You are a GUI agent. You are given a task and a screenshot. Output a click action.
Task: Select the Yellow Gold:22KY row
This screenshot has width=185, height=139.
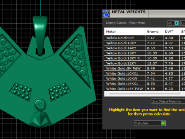pos(145,63)
